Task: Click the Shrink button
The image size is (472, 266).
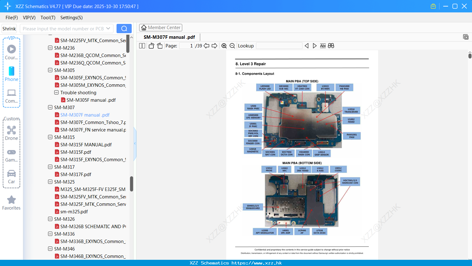Action: tap(9, 29)
